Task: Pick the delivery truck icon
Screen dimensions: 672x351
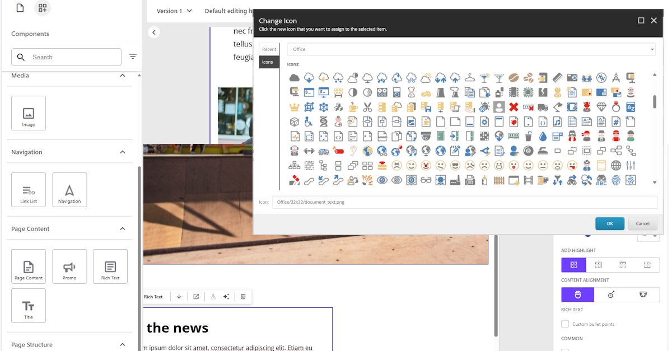Action: coord(543,107)
